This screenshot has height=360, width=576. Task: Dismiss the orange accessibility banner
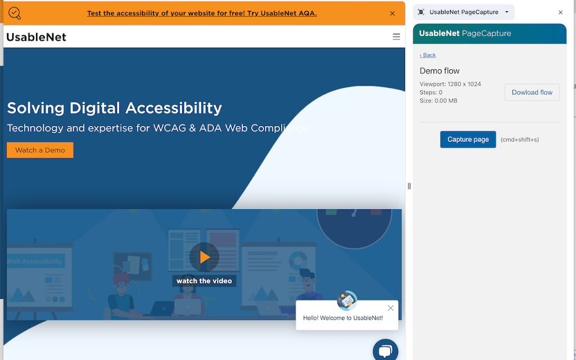click(392, 13)
